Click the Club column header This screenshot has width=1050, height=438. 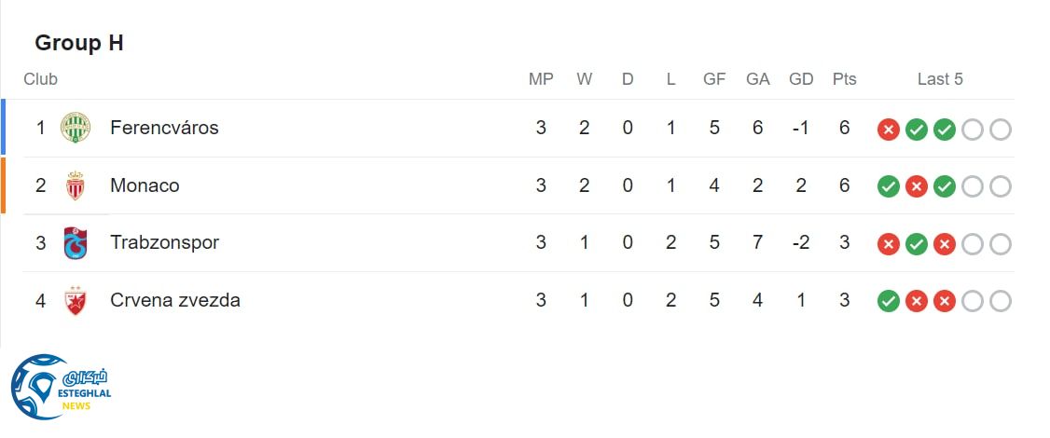point(41,79)
